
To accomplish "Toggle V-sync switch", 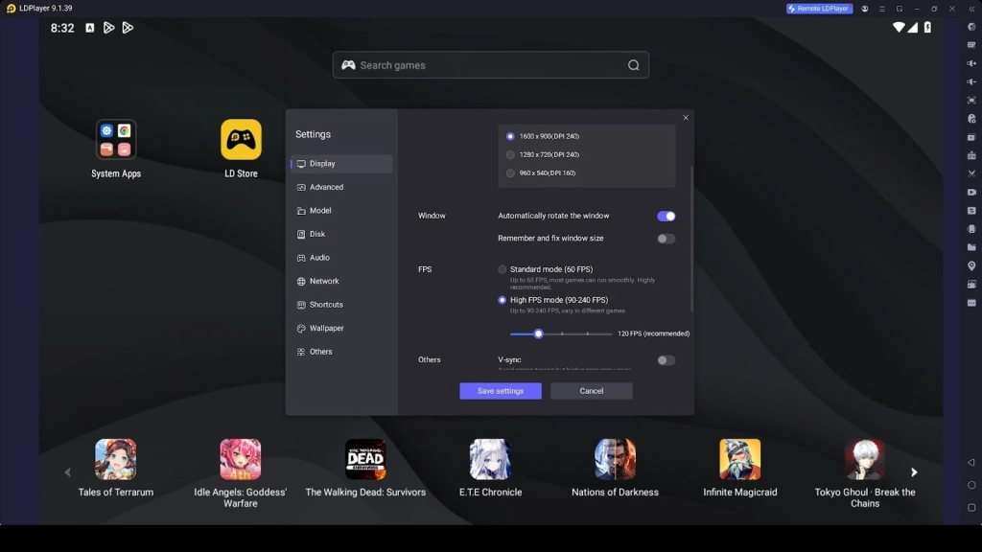I will coord(666,360).
